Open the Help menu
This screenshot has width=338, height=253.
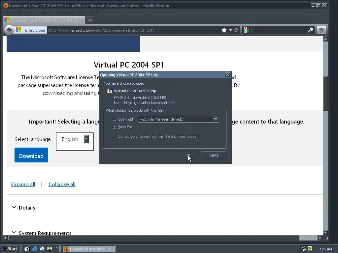pos(94,12)
